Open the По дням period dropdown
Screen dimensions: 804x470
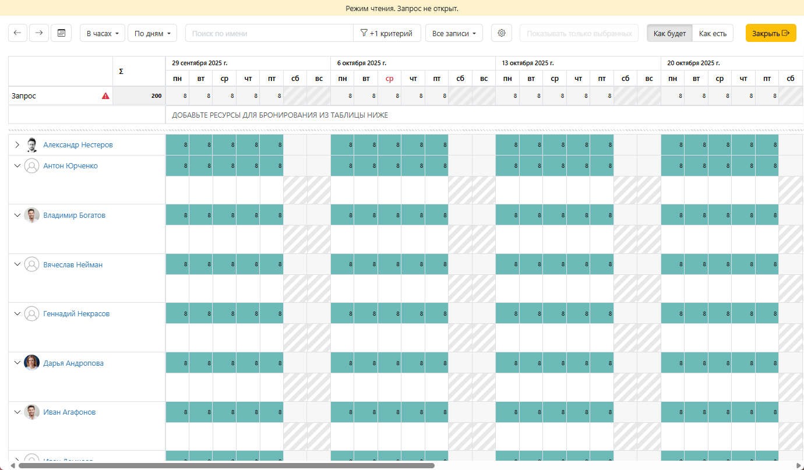pos(151,33)
